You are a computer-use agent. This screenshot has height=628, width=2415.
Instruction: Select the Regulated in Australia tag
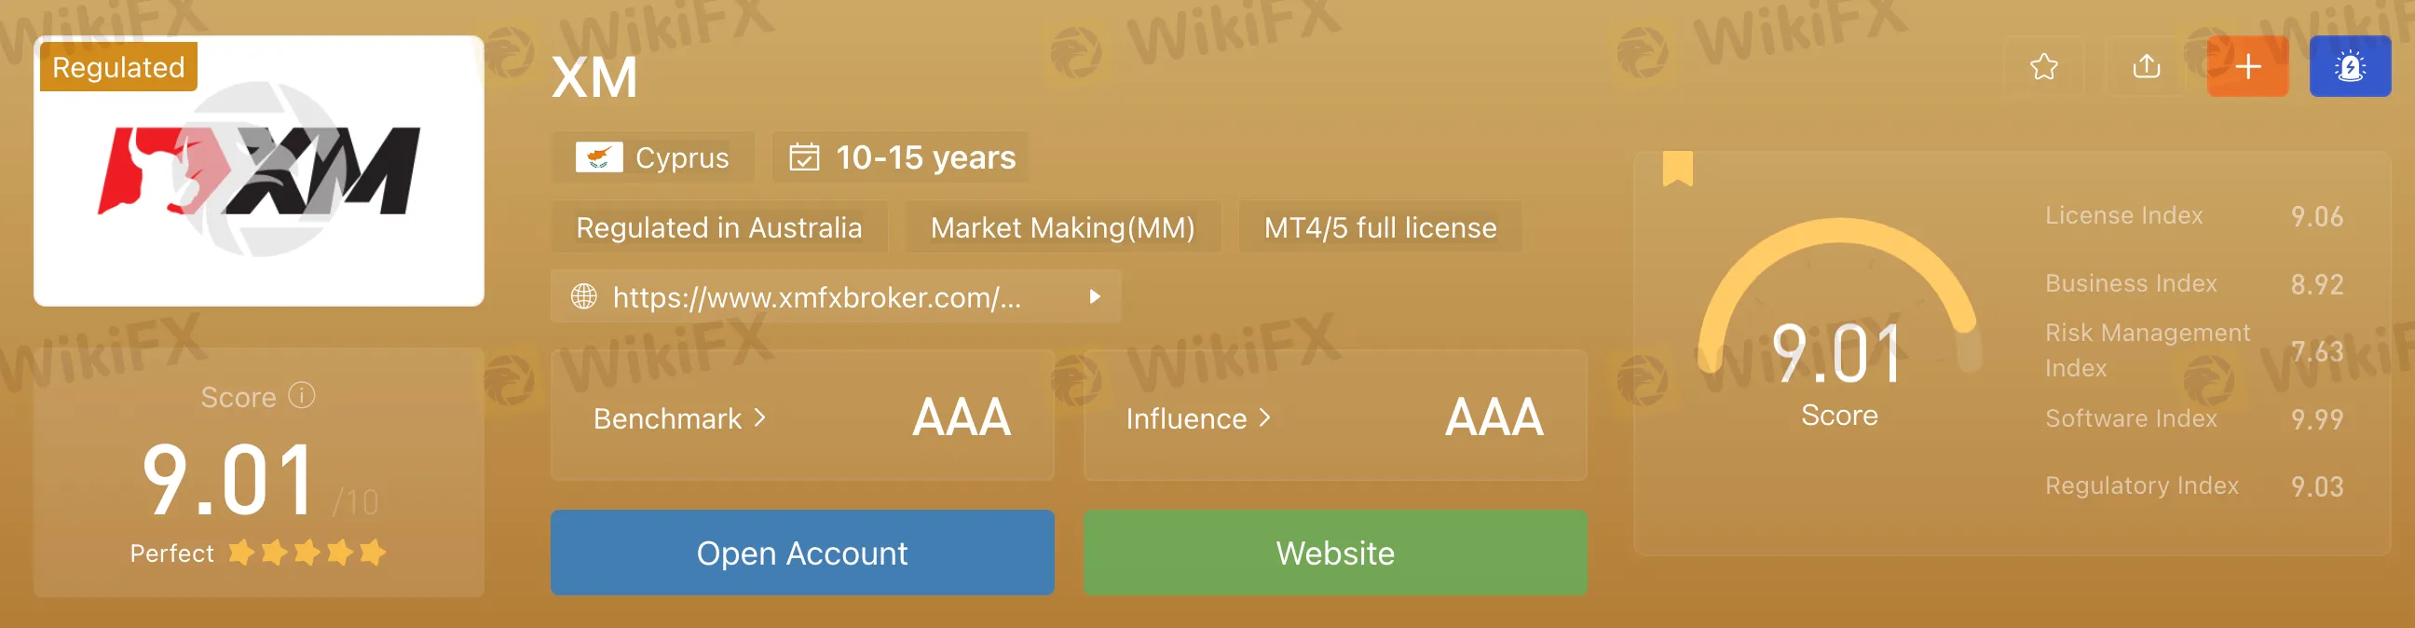[x=718, y=227]
